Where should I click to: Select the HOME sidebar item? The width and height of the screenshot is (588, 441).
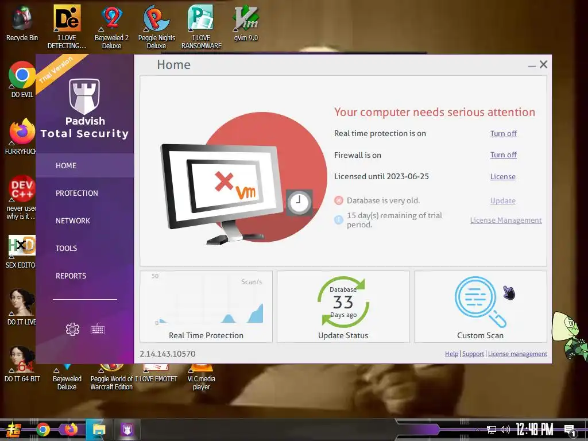point(85,165)
